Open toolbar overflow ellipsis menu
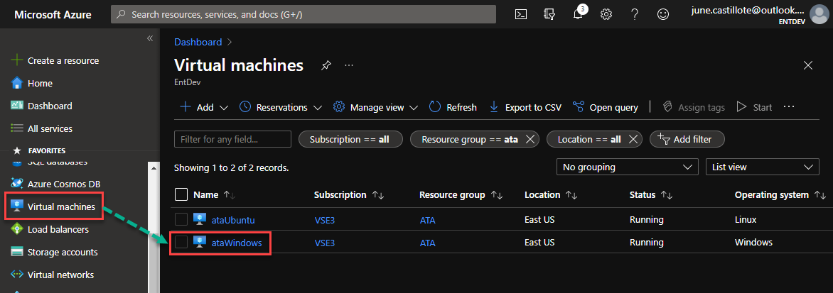Viewport: 833px width, 293px height. pos(789,107)
